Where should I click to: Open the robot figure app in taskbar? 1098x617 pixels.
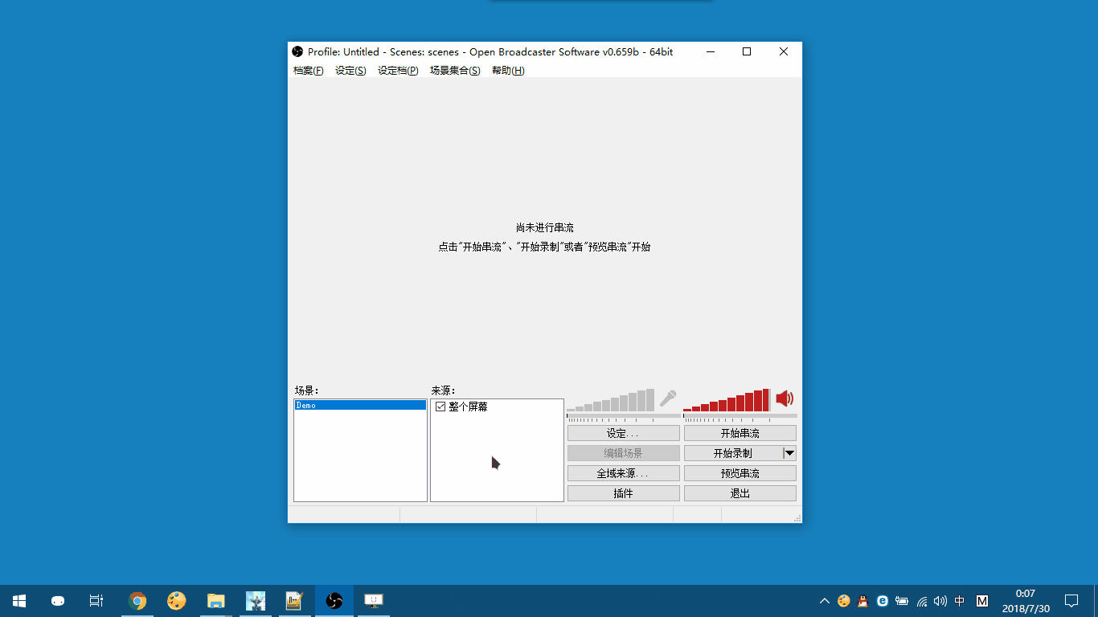coord(256,601)
